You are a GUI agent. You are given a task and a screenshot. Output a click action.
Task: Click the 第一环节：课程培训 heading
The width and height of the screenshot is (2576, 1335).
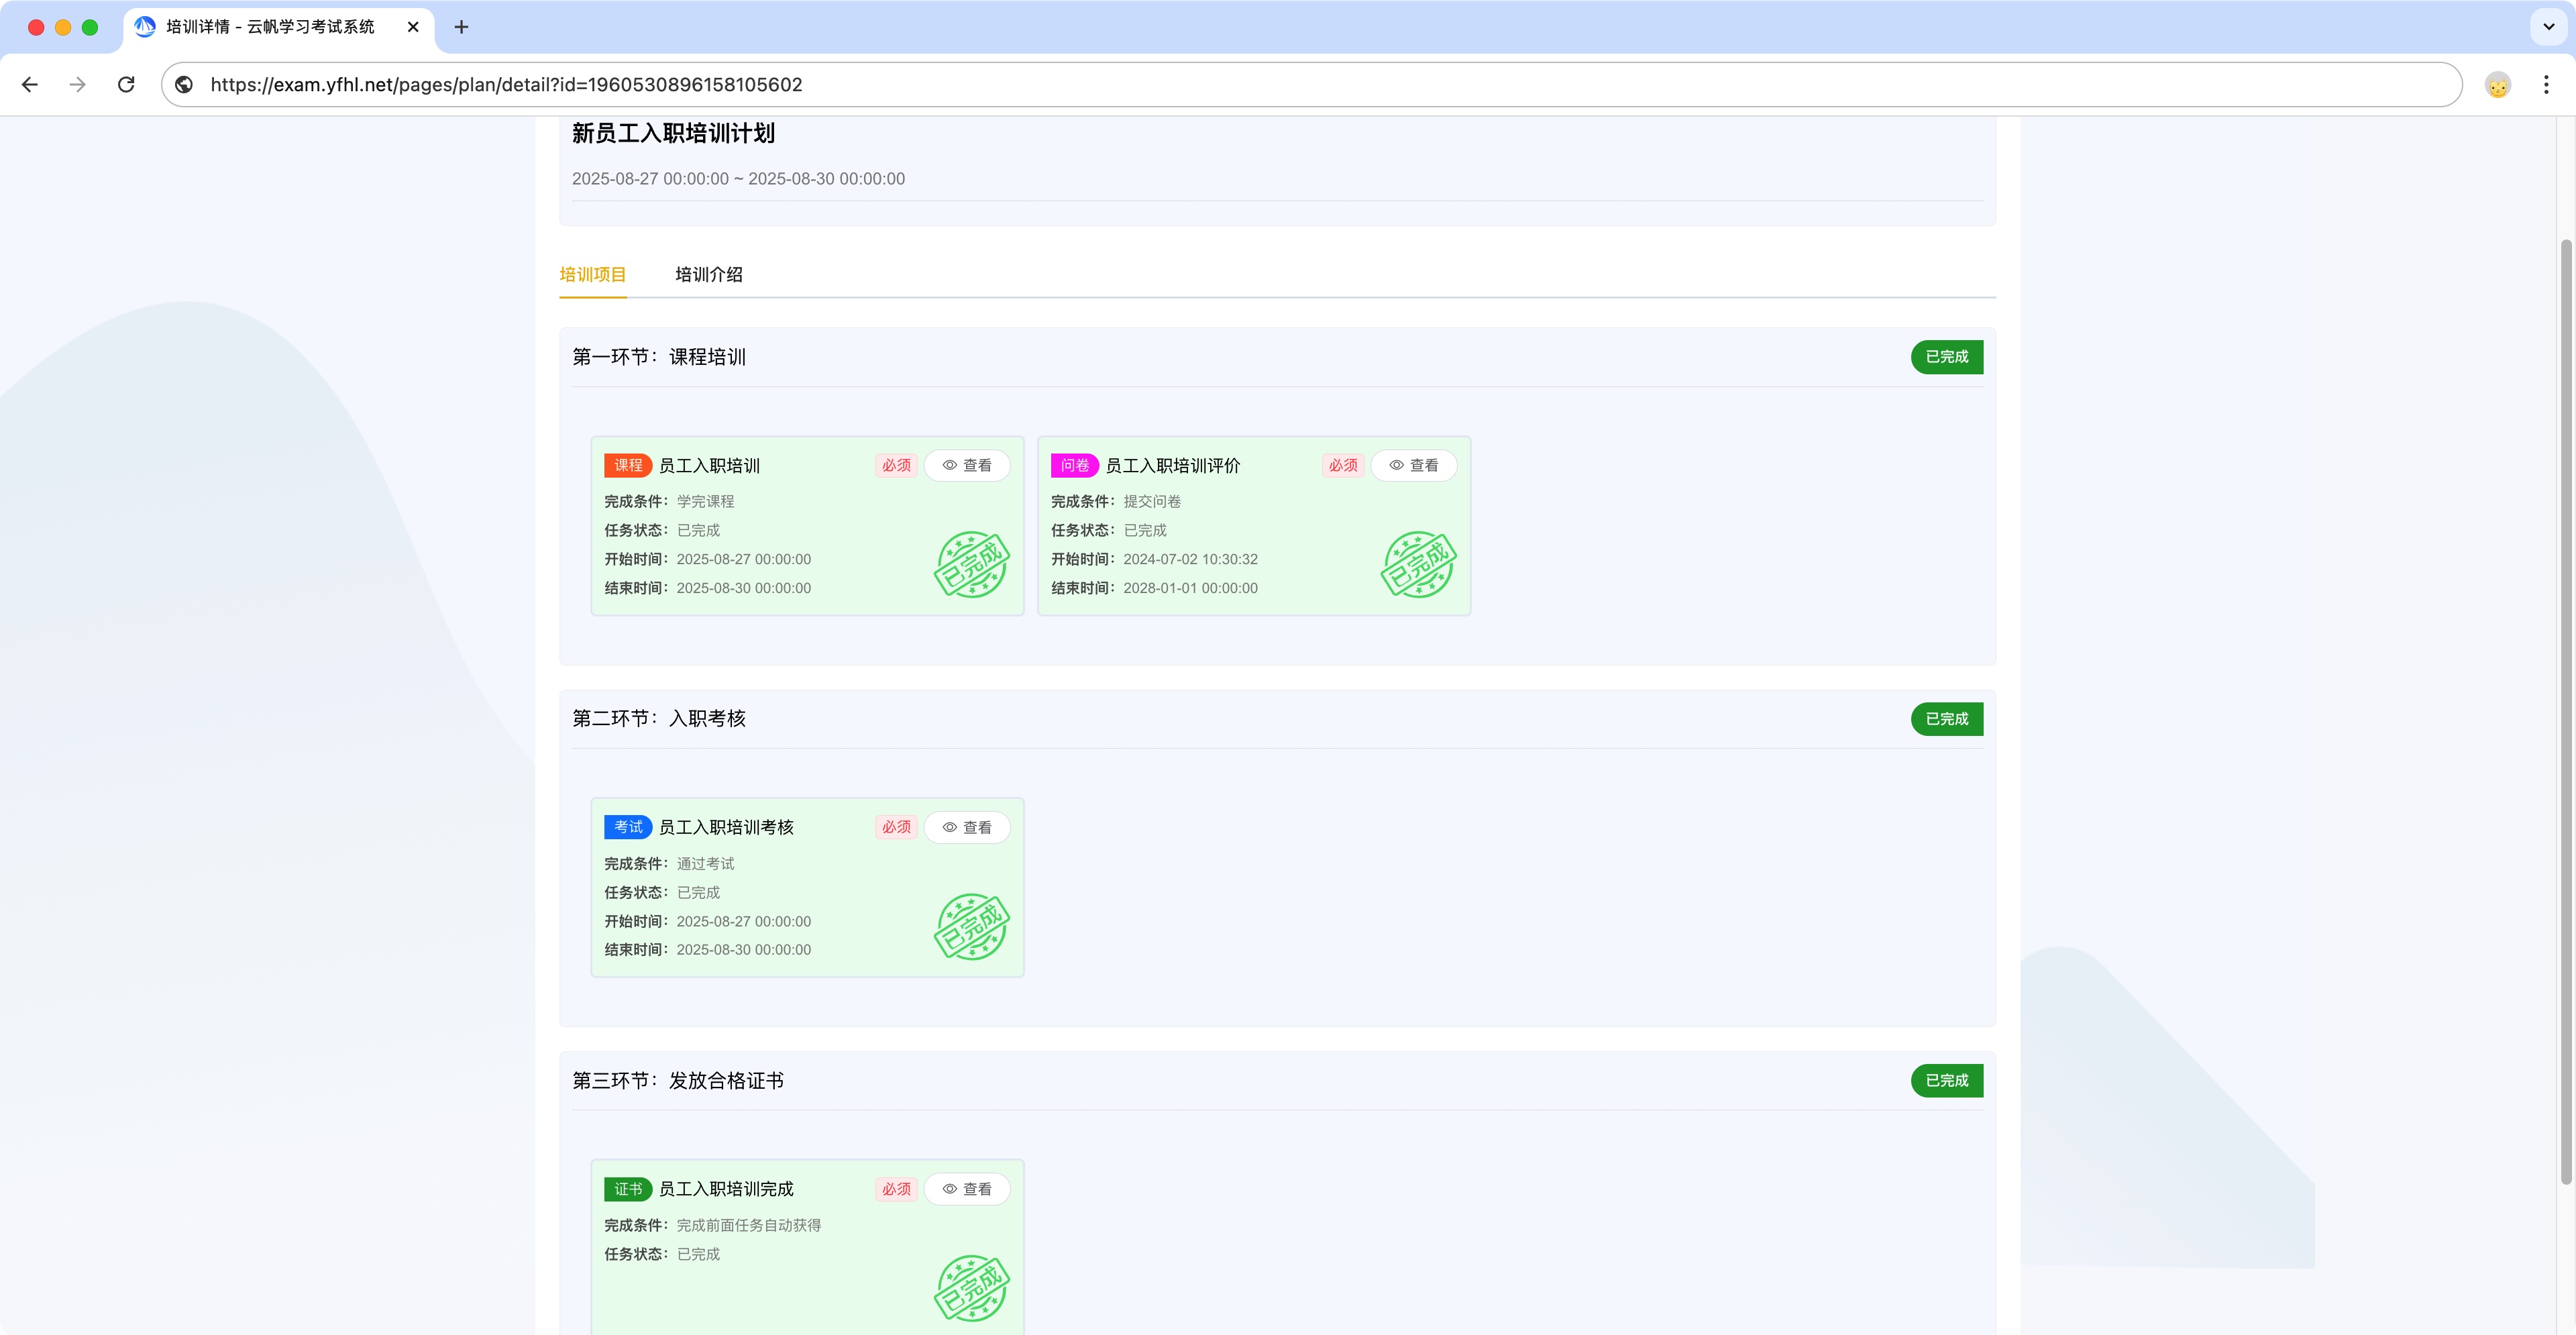[659, 357]
